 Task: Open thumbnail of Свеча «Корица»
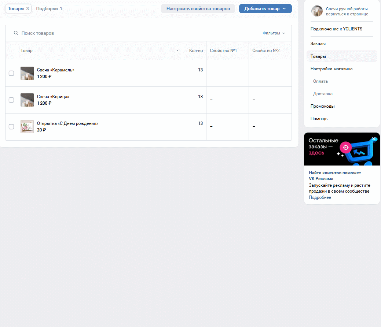tap(27, 100)
